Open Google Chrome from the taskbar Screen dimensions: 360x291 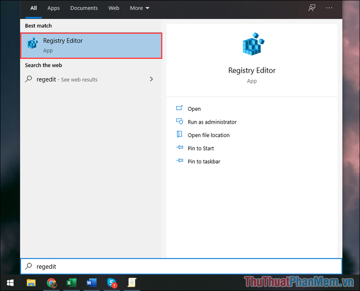click(51, 283)
